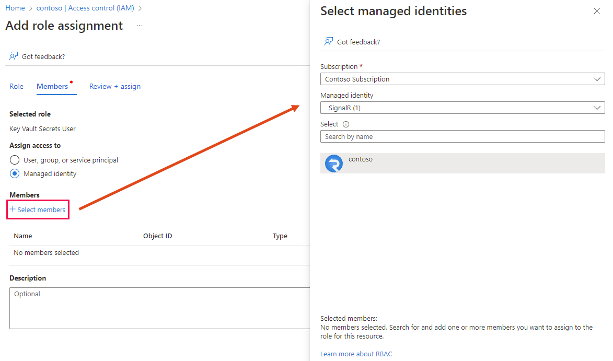613x361 pixels.
Task: Close the Select managed identities pane
Action: (x=597, y=10)
